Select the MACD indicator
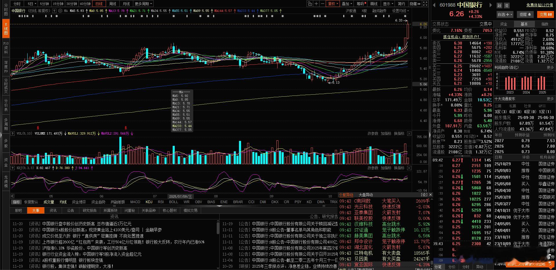Viewport: 556px width, 270px height. click(x=135, y=202)
